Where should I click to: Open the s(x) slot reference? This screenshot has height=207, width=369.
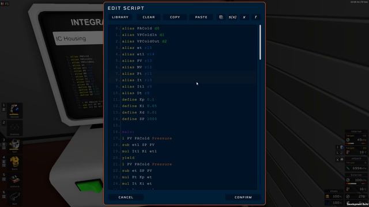point(232,17)
